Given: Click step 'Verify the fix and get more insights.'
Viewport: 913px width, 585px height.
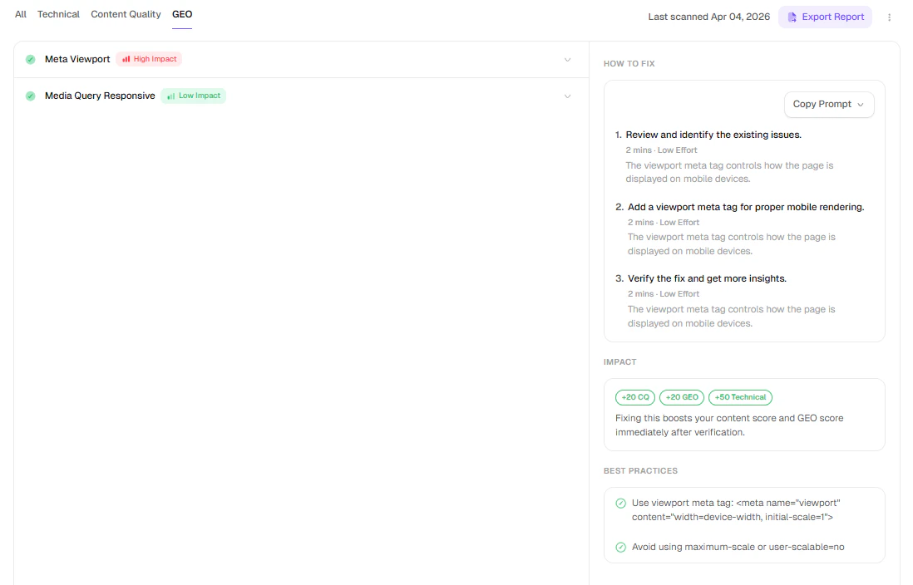Looking at the screenshot, I should 707,278.
